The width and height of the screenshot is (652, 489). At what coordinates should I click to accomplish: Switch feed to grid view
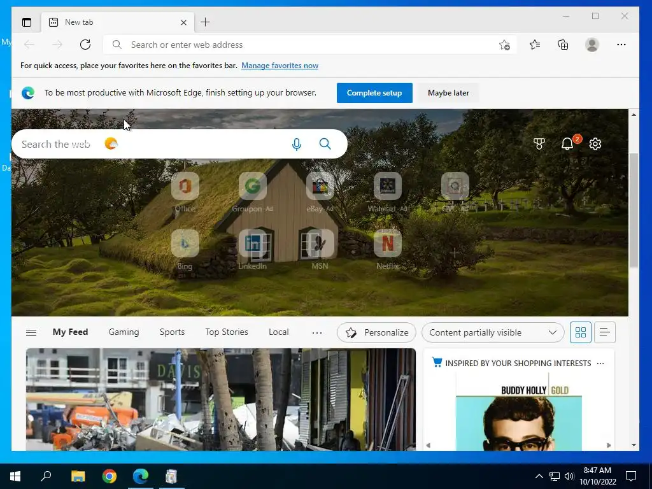[580, 332]
